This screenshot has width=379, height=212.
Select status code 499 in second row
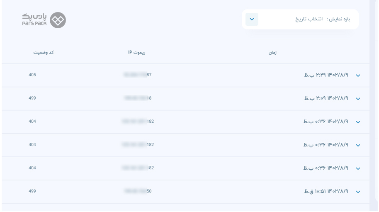32,98
